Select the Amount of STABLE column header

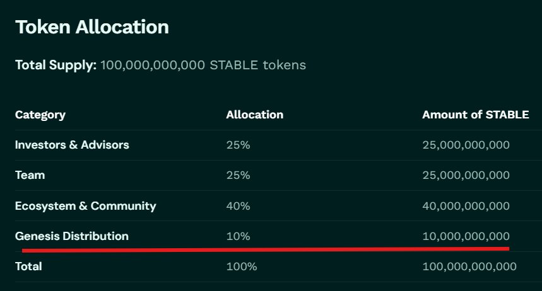coord(475,115)
